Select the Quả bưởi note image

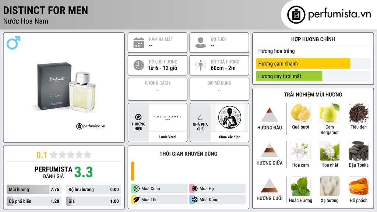tap(300, 113)
